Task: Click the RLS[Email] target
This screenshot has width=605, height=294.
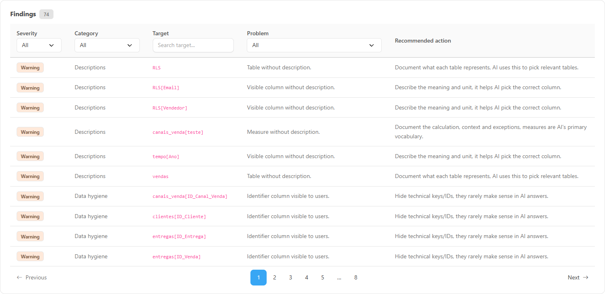Action: 166,88
